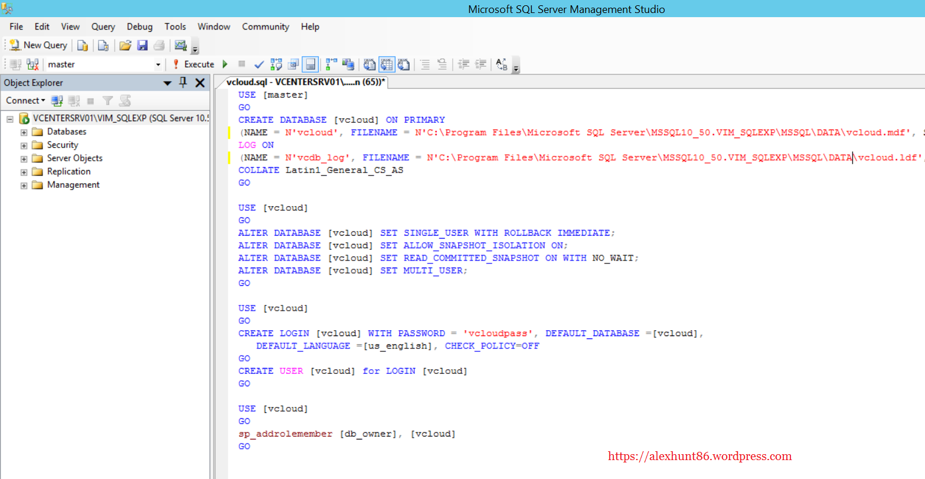Viewport: 925px width, 479px height.
Task: Toggle Include Actual Execution Plan
Action: 331,64
